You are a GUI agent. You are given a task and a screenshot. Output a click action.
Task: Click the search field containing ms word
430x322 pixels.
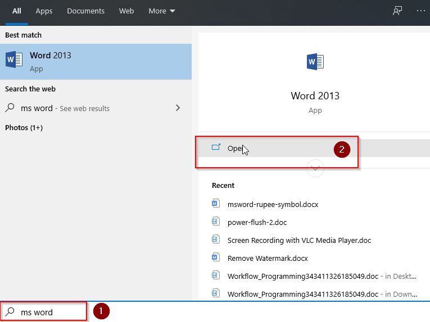pyautogui.click(x=51, y=312)
